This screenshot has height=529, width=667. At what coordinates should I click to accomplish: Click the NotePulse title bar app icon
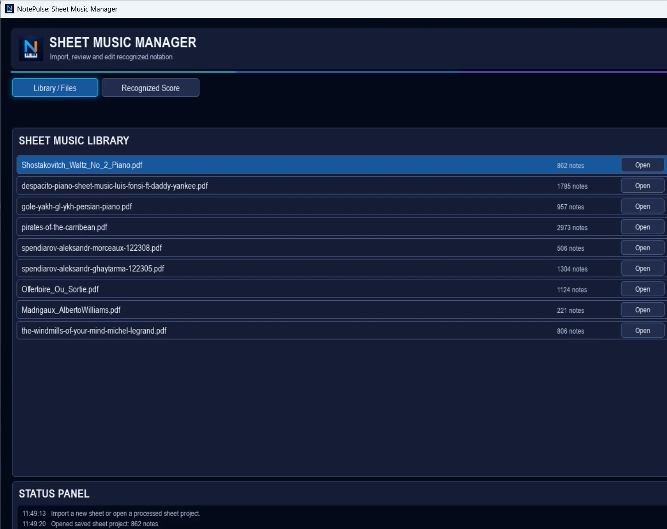pos(9,9)
